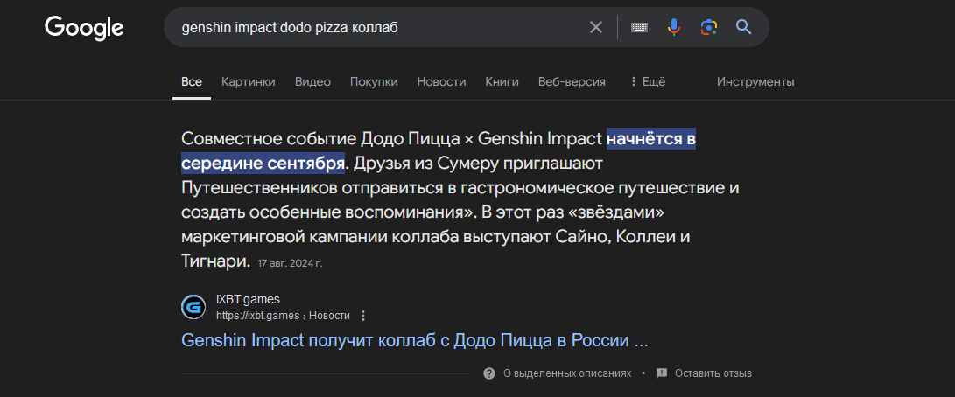Screen dimensions: 955x397
Task: Click the Google logo
Action: (84, 28)
